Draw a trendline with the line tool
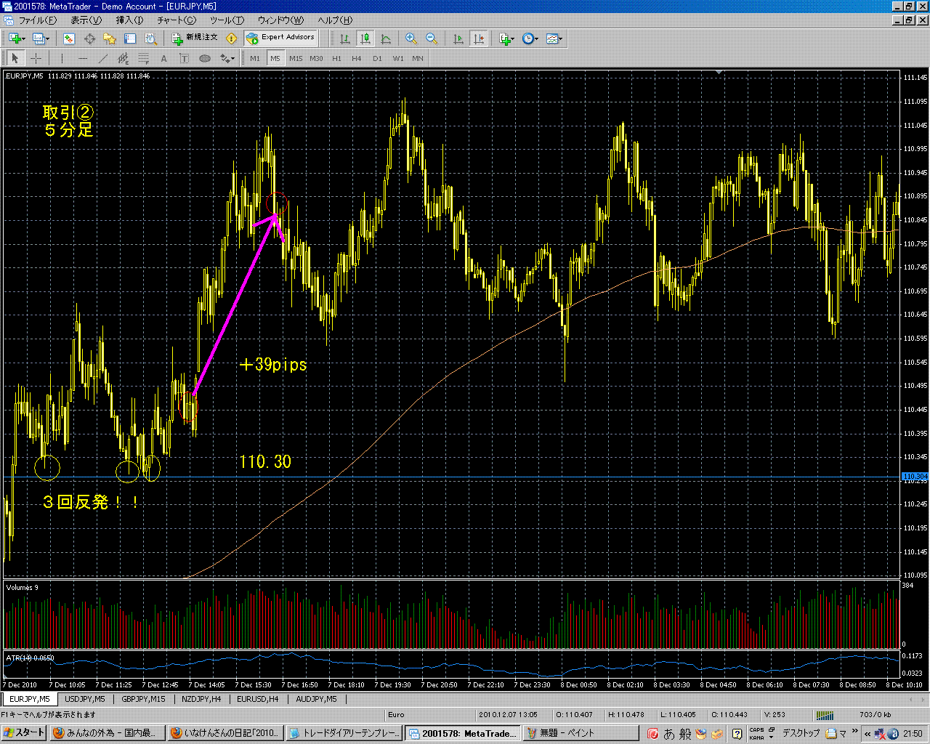This screenshot has height=744, width=930. (x=103, y=58)
